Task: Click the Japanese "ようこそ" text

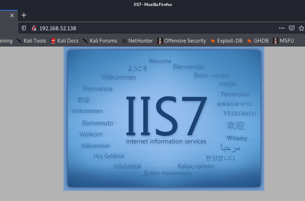Action: pos(138,69)
